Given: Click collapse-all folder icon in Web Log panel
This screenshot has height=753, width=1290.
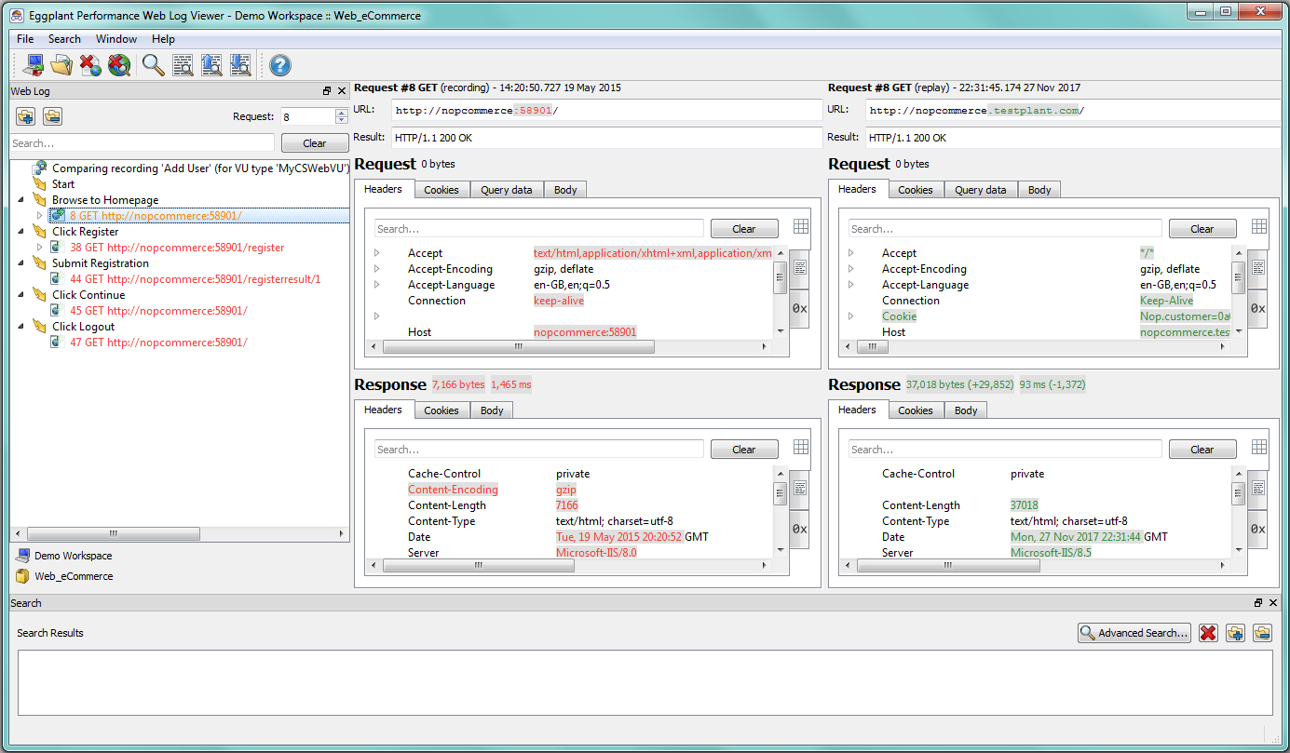Looking at the screenshot, I should 52,116.
